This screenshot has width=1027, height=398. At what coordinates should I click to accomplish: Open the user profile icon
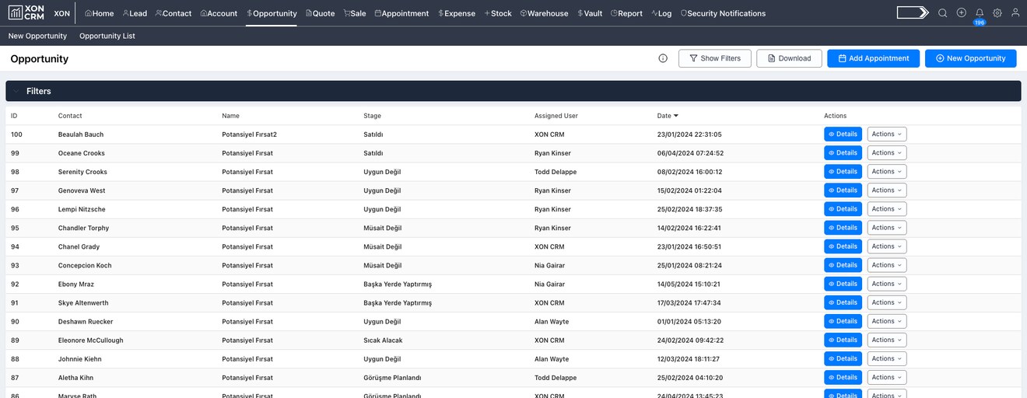[1015, 13]
